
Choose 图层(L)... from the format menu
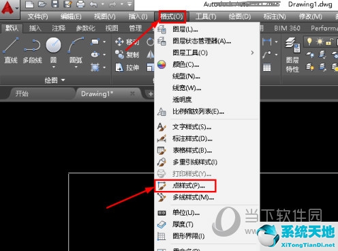(206, 29)
